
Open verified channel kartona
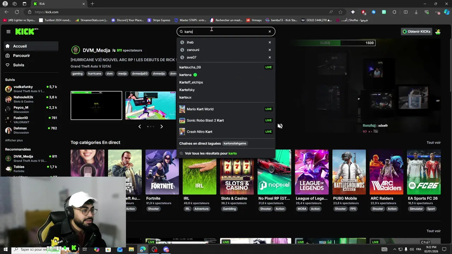(x=226, y=75)
